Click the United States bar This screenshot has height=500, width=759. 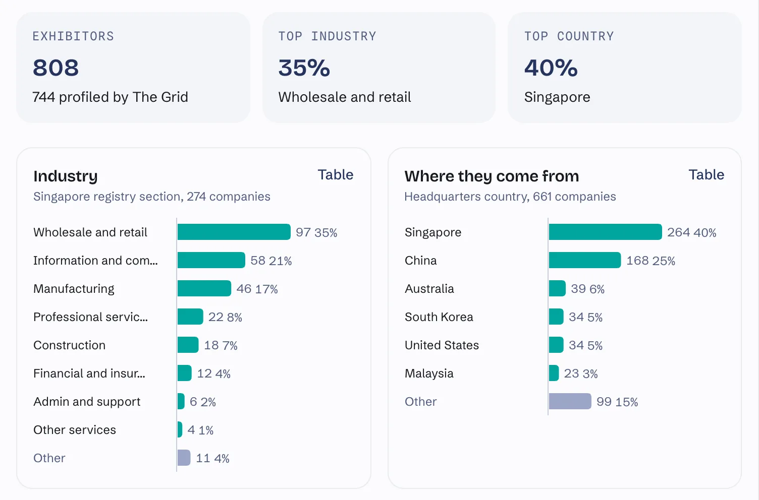[x=556, y=345]
